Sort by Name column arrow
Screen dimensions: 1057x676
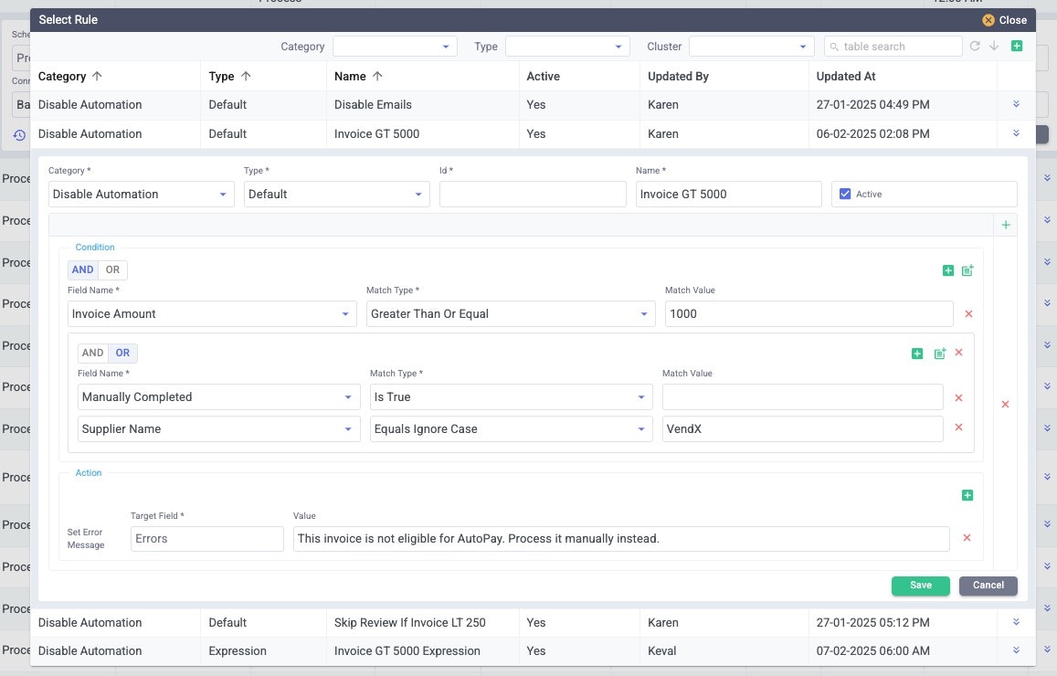pyautogui.click(x=377, y=76)
